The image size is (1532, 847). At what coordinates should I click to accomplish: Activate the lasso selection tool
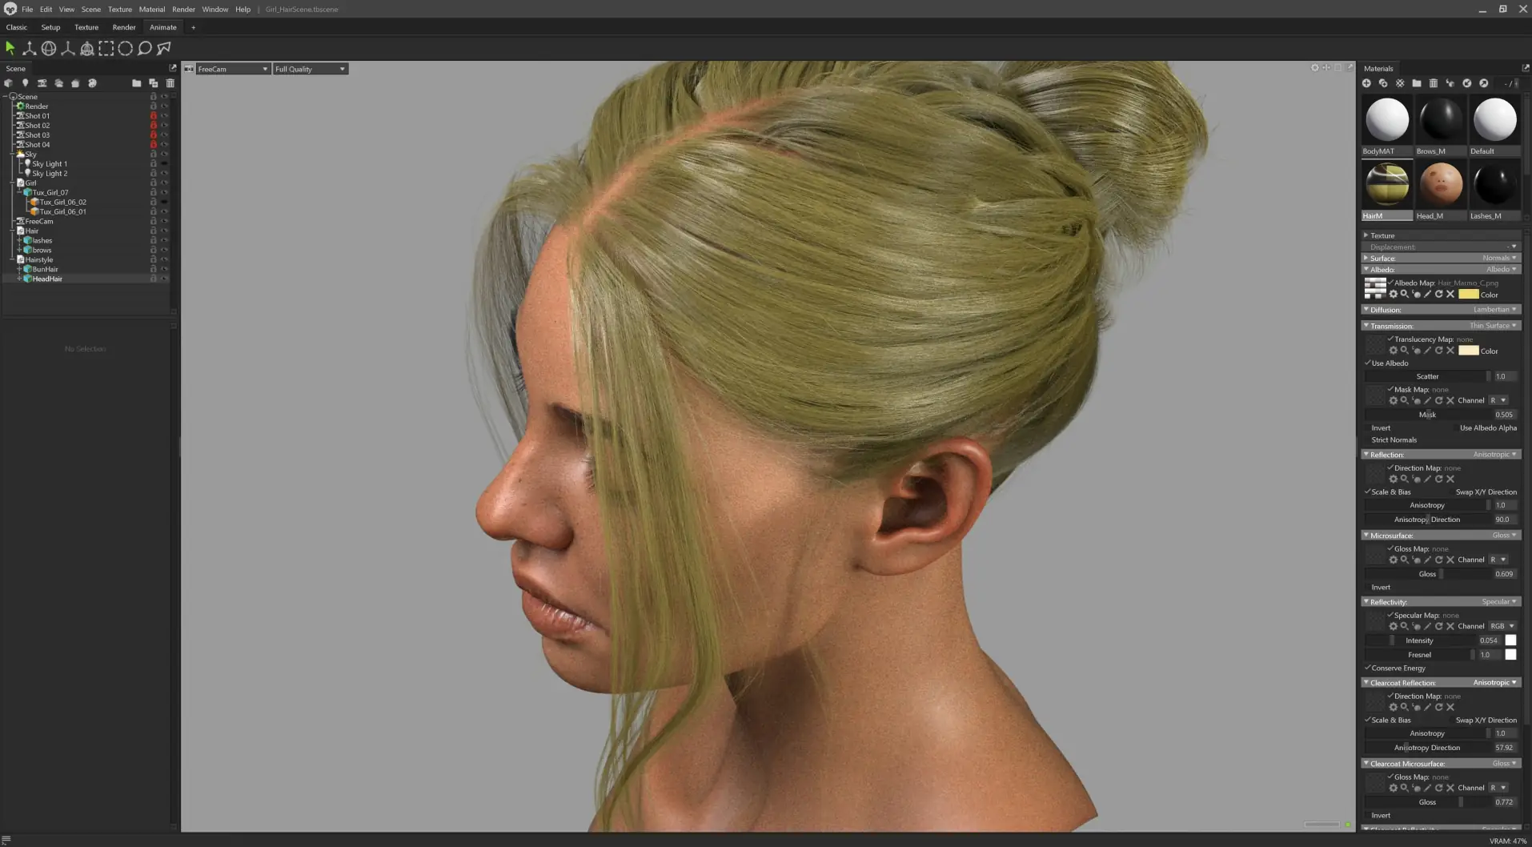tap(145, 48)
